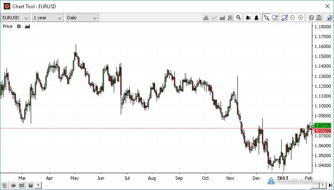Image resolution: width=334 pixels, height=190 pixels.
Task: Click the scrollbar right arrow
Action: [x=323, y=185]
